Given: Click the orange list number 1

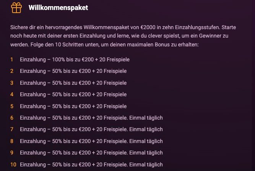Looking at the screenshot, I should tap(12, 59).
